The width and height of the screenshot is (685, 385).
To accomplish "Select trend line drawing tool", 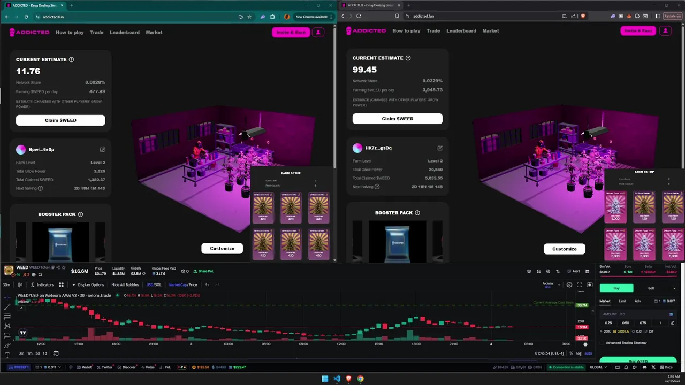I will click(7, 306).
